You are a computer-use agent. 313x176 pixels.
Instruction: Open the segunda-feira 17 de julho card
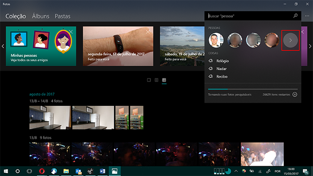(x=118, y=46)
